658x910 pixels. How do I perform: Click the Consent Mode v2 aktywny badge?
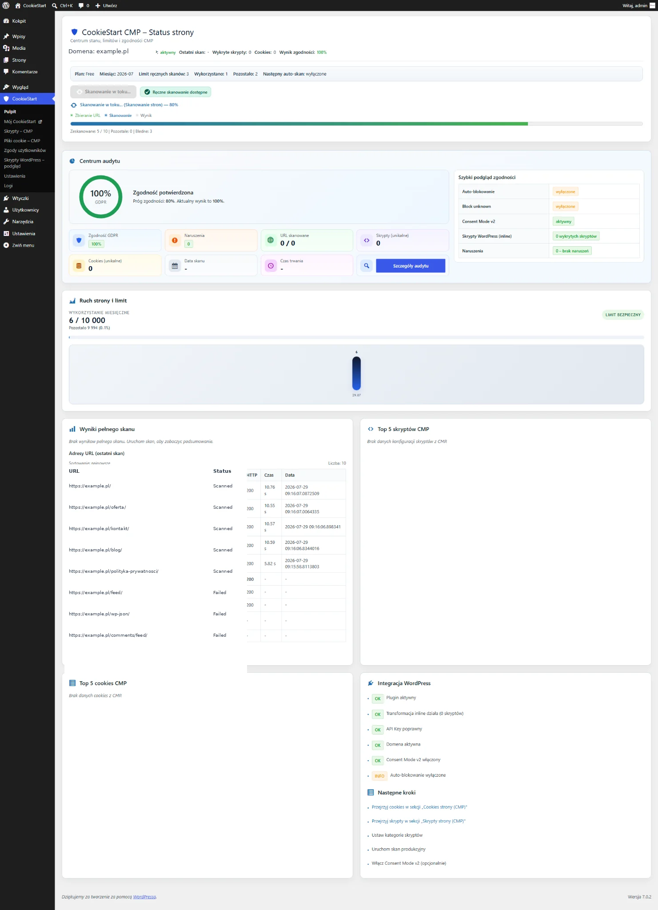point(563,221)
